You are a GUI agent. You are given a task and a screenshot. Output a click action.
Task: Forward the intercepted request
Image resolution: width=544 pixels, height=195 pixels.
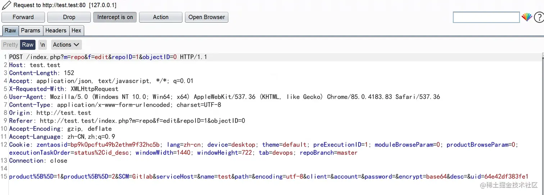click(23, 17)
